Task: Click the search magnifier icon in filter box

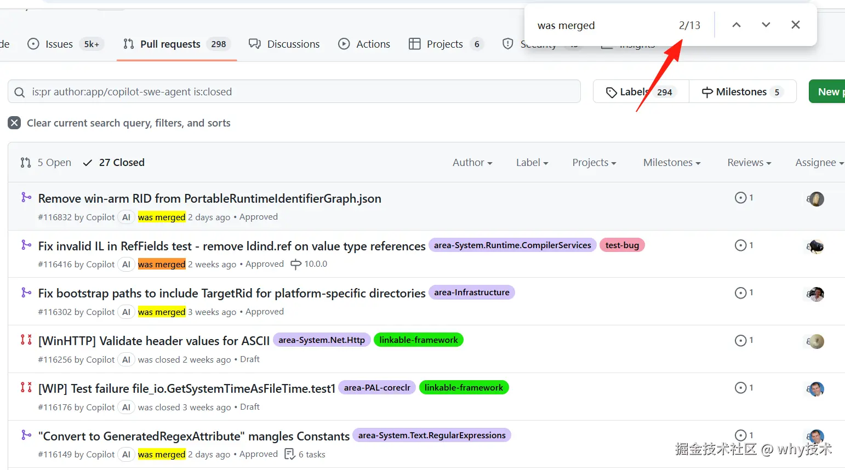Action: 20,92
